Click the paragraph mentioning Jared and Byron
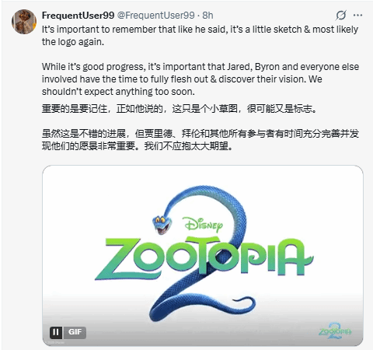This screenshot has height=350, width=373. click(200, 79)
